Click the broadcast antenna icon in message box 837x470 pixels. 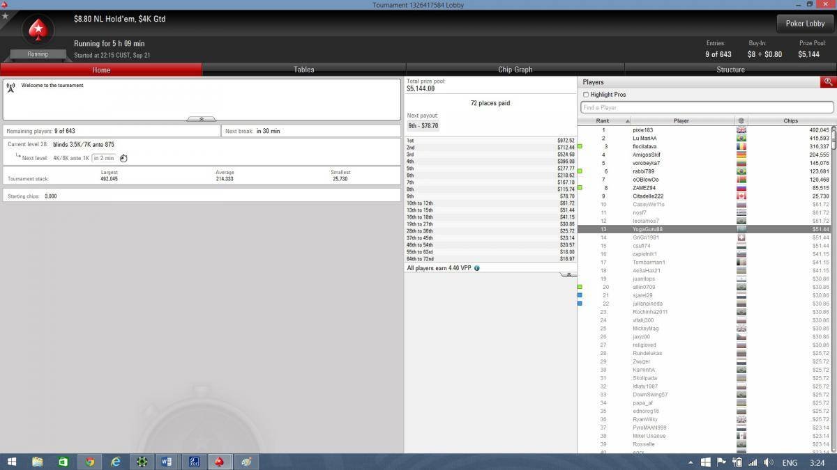[11, 88]
